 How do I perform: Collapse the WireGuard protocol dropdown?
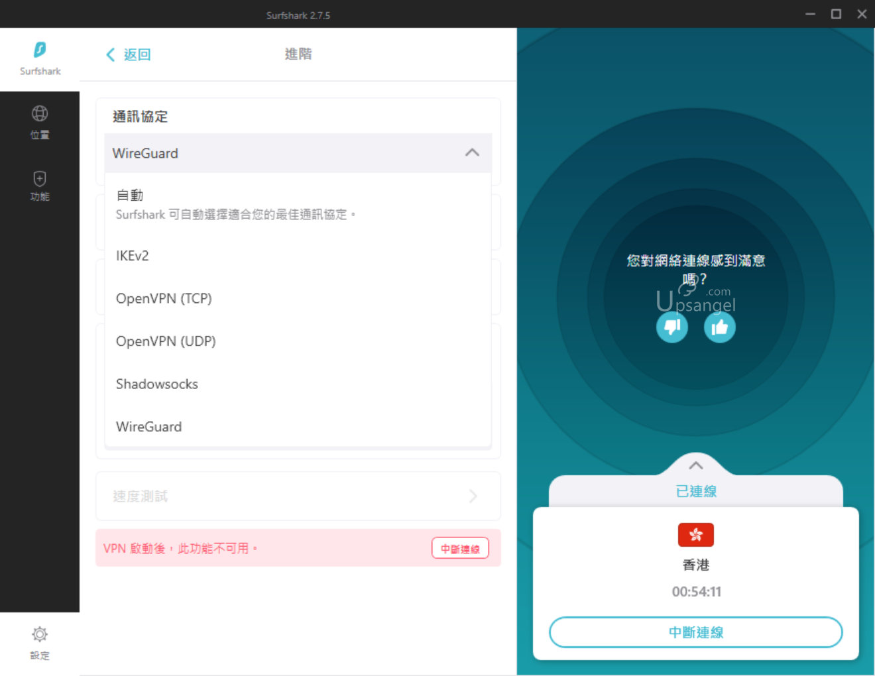coord(472,153)
